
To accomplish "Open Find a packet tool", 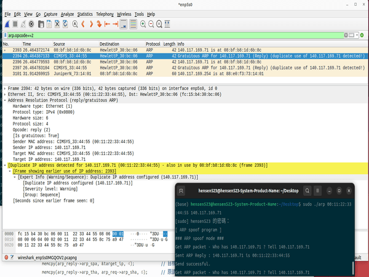I will tap(75, 24).
